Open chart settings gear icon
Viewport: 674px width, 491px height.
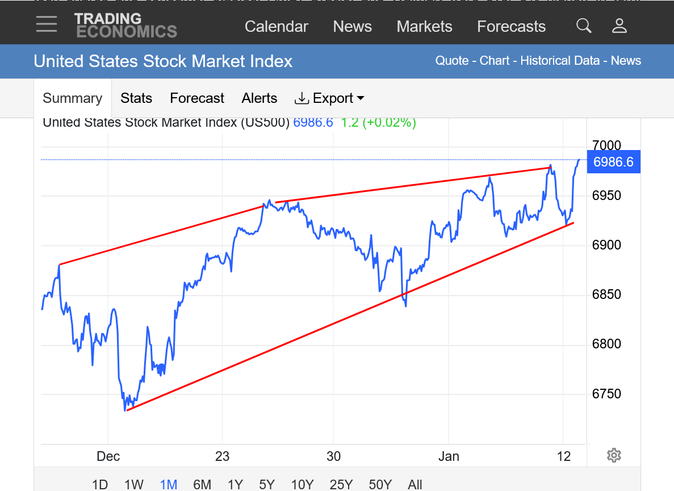coord(613,455)
